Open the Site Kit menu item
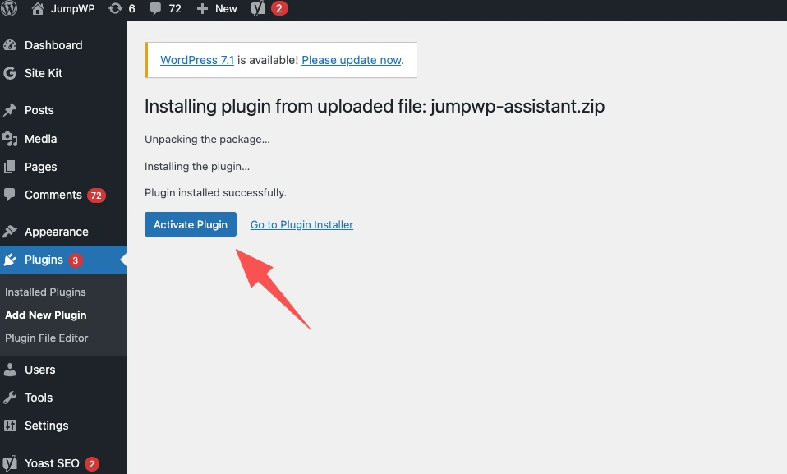Viewport: 787px width, 474px height. 44,73
